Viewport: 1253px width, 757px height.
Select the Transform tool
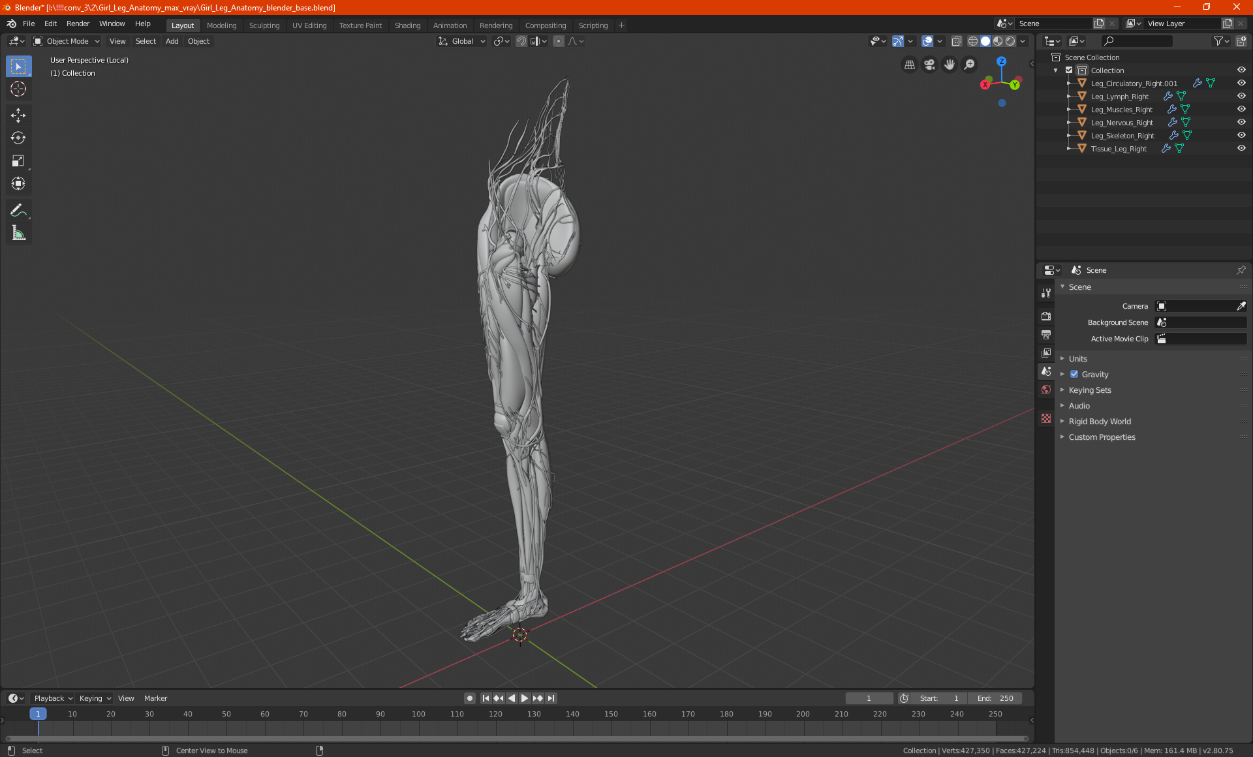coord(18,183)
